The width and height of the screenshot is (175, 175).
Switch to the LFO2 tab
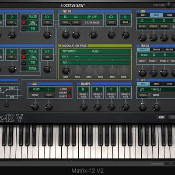pos(156,84)
